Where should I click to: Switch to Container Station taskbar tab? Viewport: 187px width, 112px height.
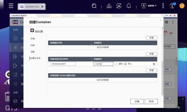(32, 7)
